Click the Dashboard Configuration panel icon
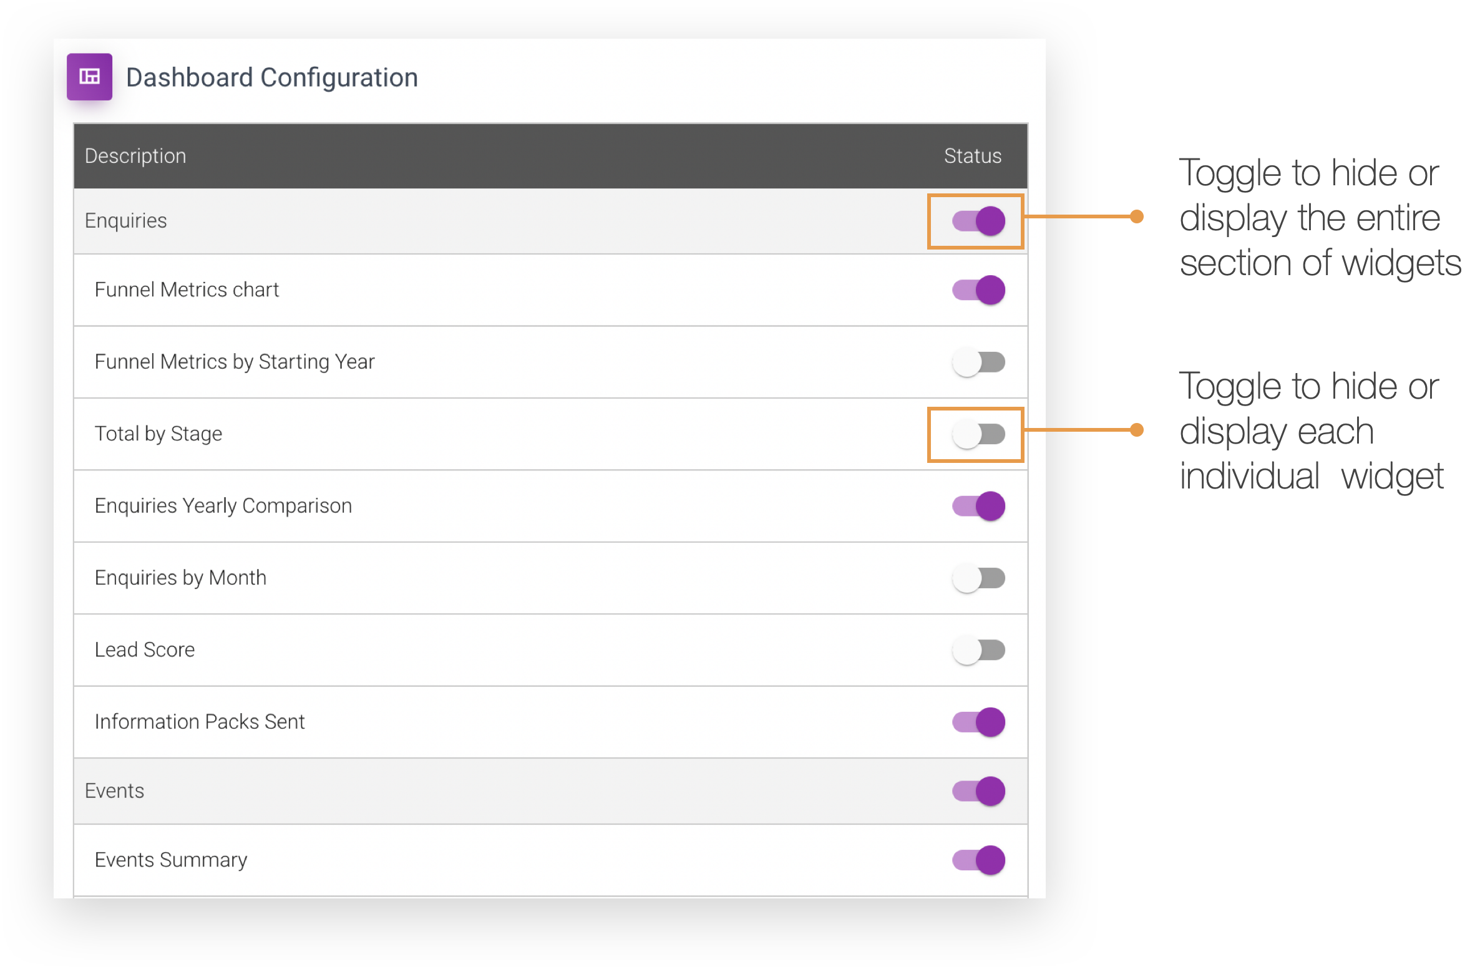1475x967 pixels. point(90,77)
